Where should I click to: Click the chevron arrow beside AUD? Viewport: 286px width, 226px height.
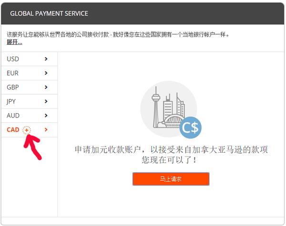pos(46,116)
